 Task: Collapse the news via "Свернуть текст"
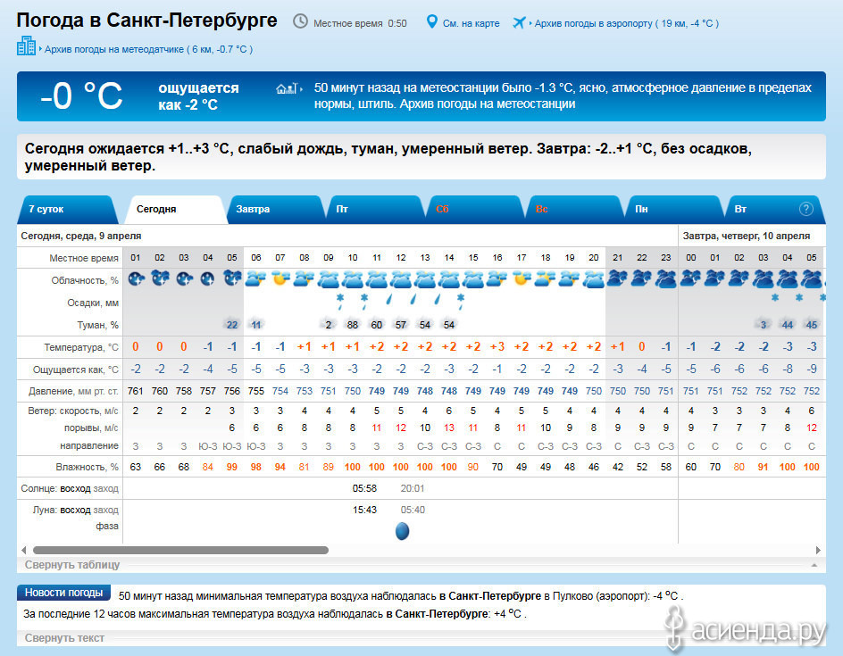[x=64, y=638]
